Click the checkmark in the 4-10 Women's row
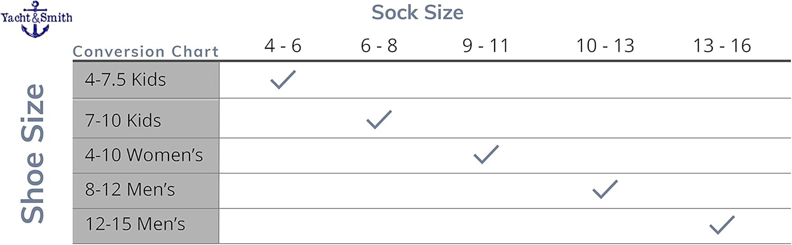The image size is (792, 245). click(x=486, y=154)
